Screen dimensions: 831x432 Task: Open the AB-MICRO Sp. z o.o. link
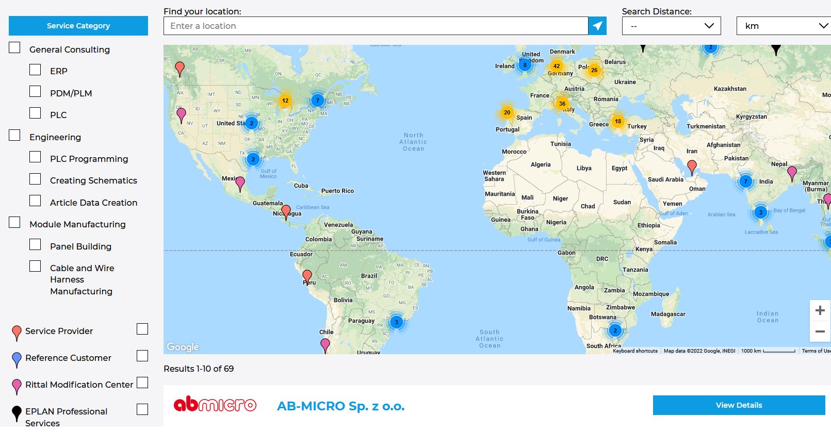point(340,406)
